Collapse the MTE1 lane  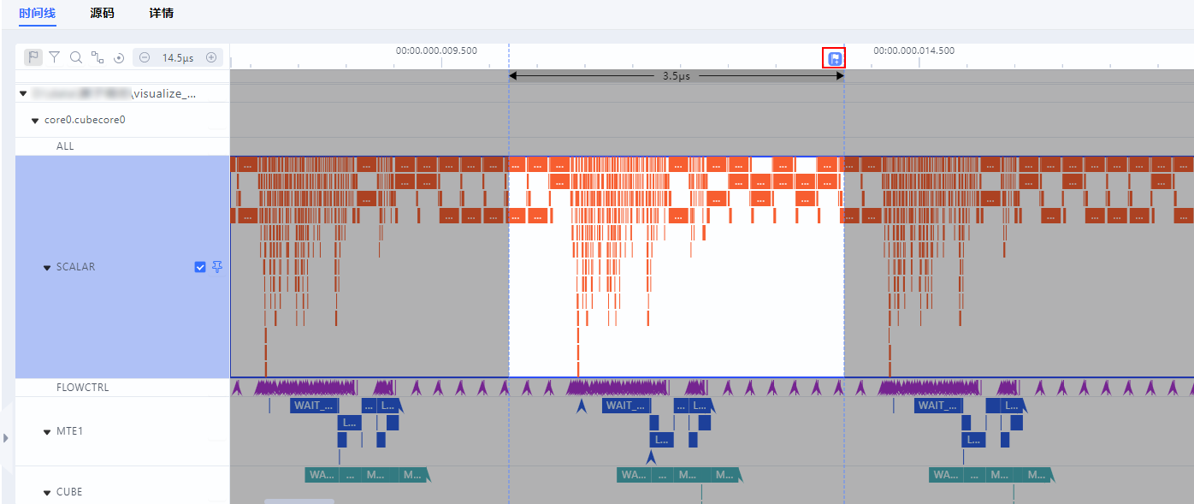point(47,432)
